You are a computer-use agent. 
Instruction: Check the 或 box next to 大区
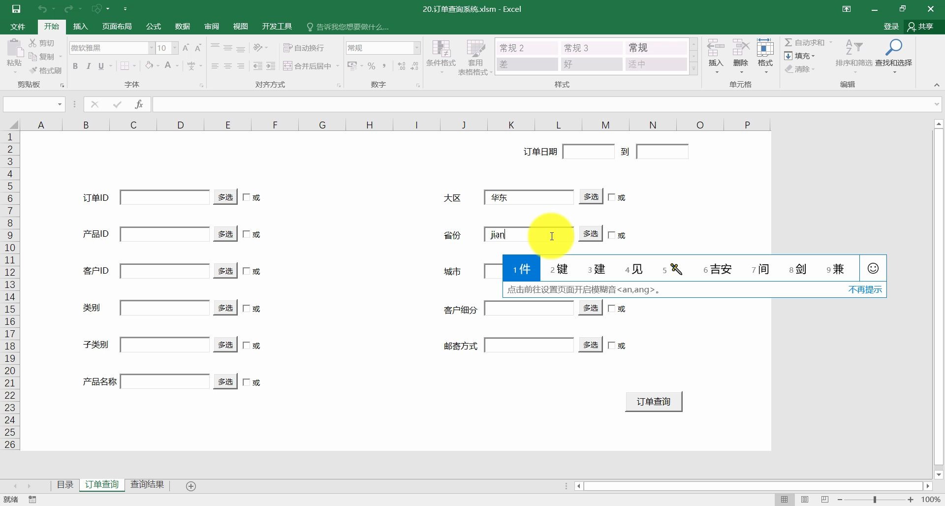[612, 197]
